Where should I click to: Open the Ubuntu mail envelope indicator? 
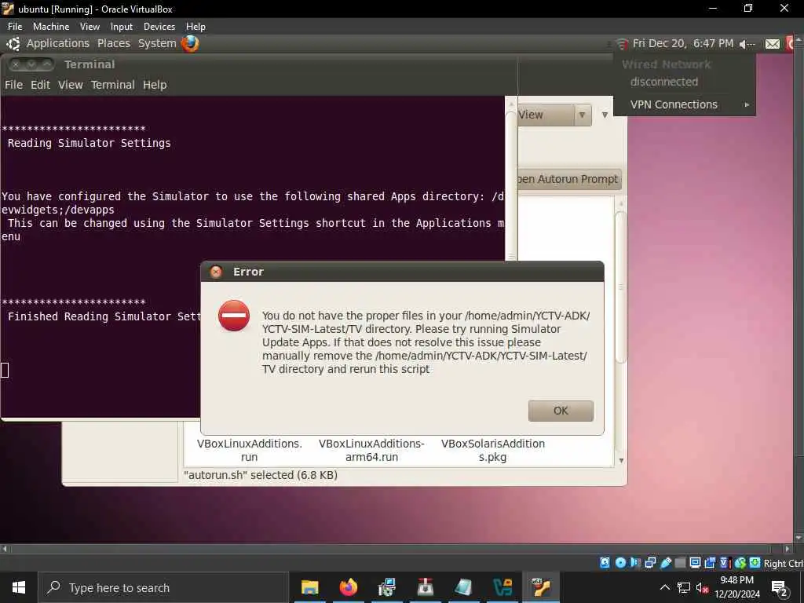(773, 44)
